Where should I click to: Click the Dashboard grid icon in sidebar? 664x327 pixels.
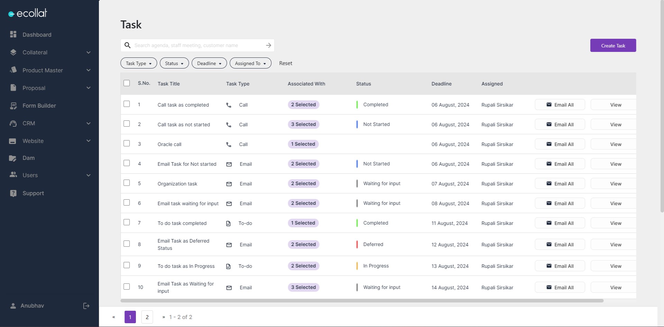click(13, 34)
